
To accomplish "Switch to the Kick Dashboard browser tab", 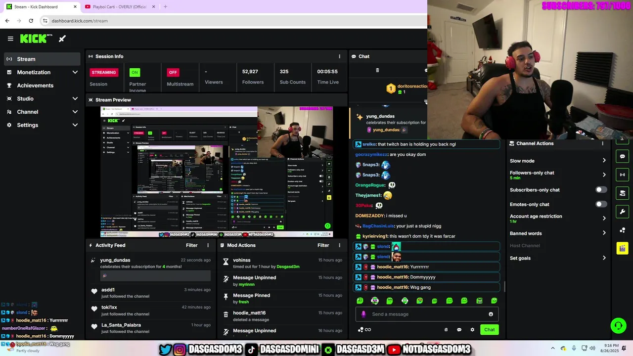I will pos(42,7).
